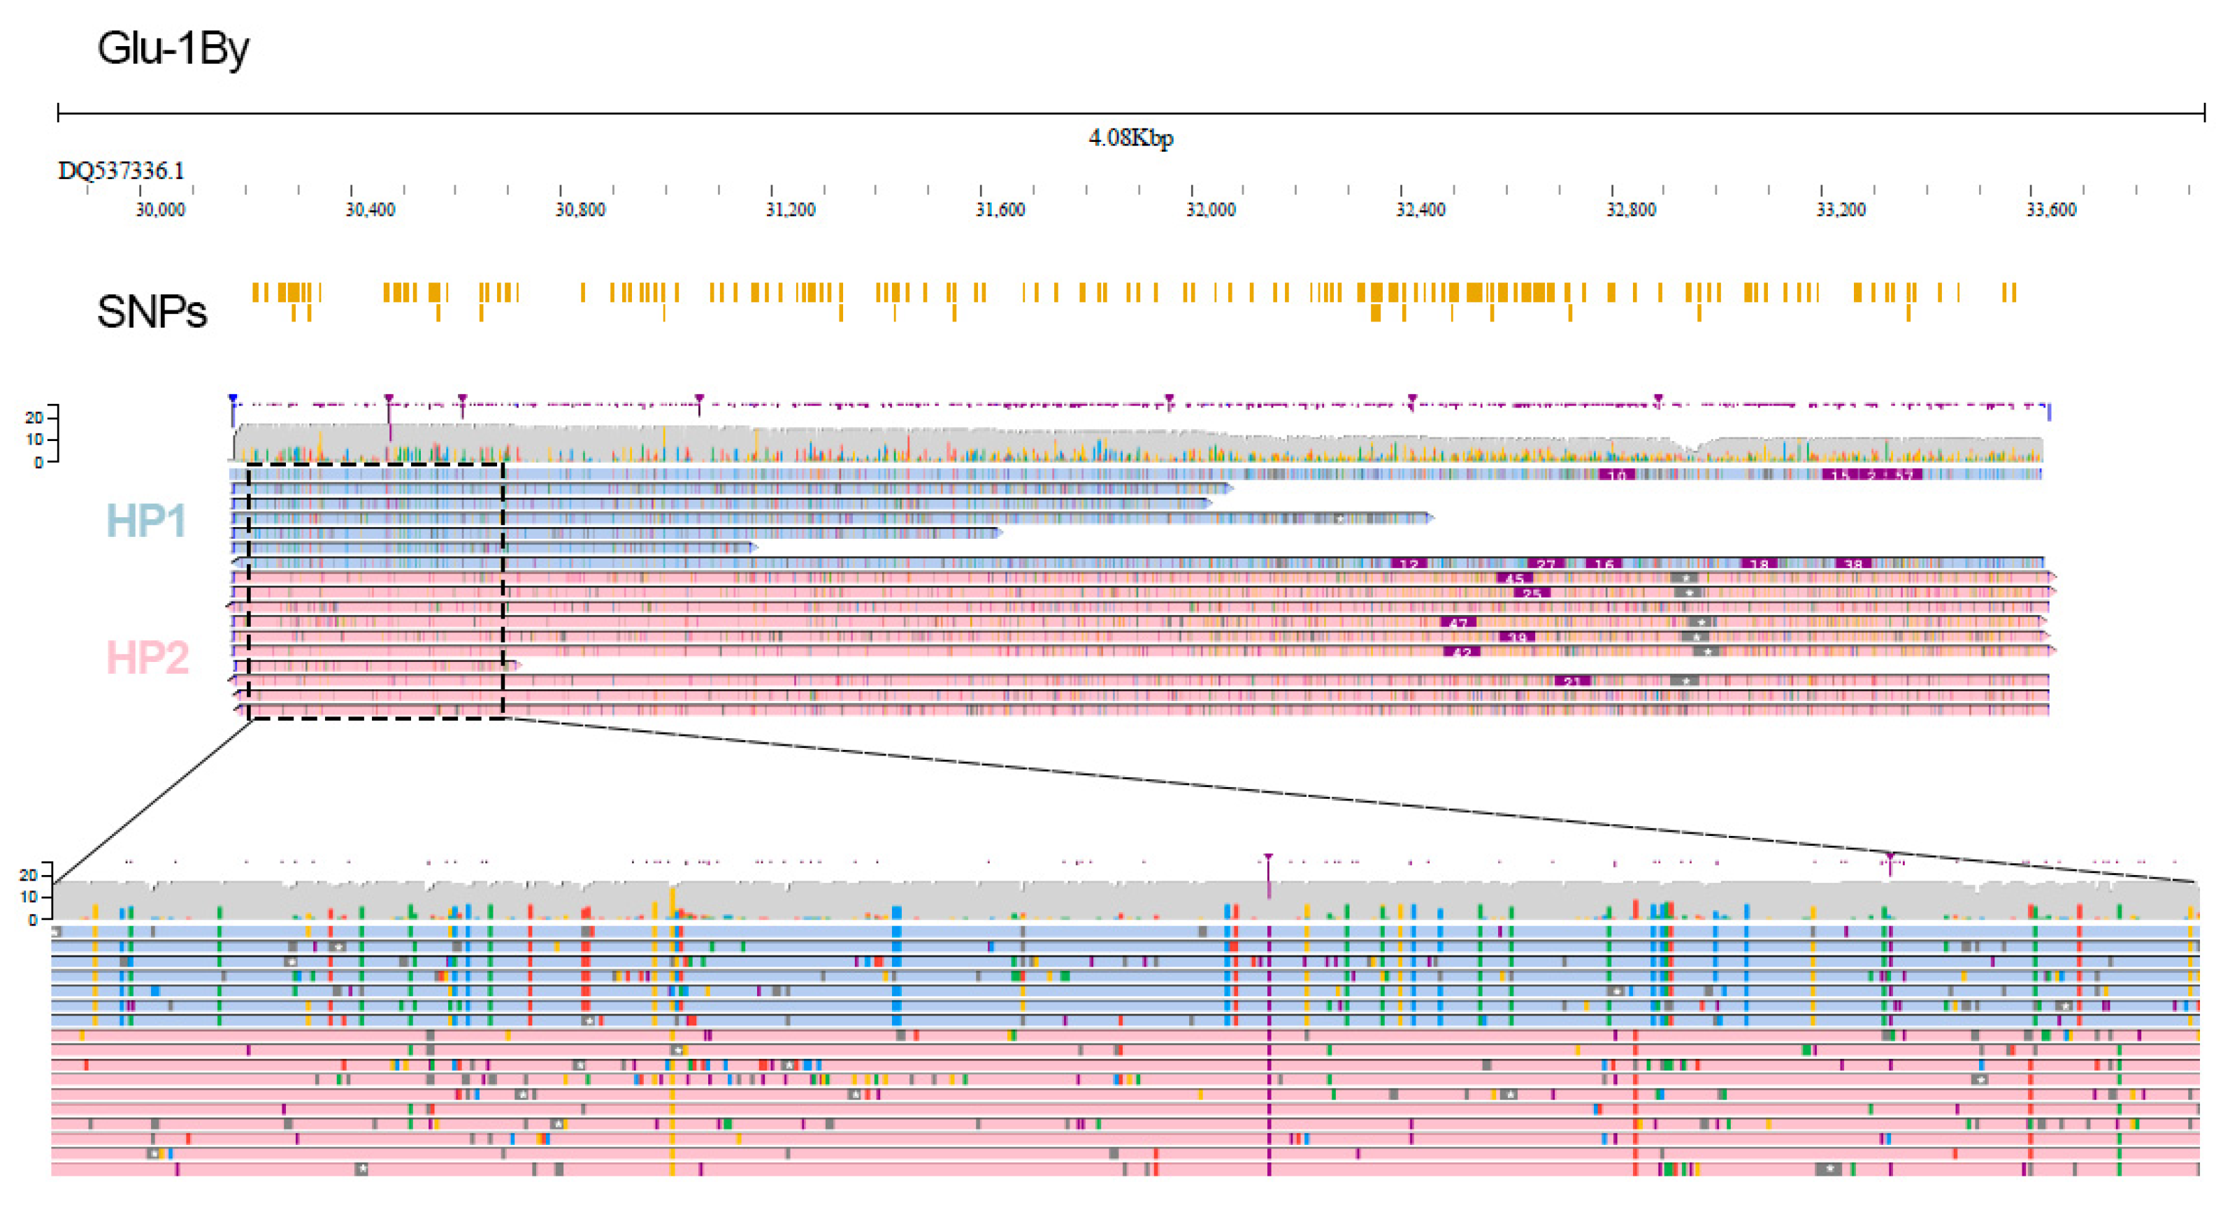This screenshot has width=2230, height=1205.
Task: Click the 33,600 ruler tick label
Action: tap(2051, 210)
